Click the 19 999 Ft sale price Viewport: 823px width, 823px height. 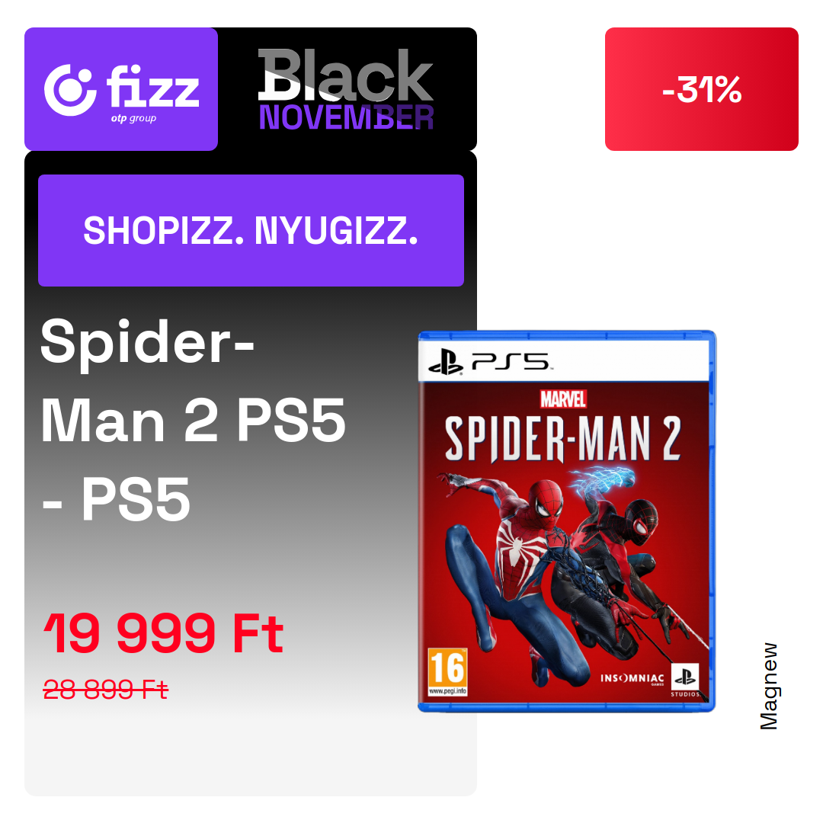[163, 633]
